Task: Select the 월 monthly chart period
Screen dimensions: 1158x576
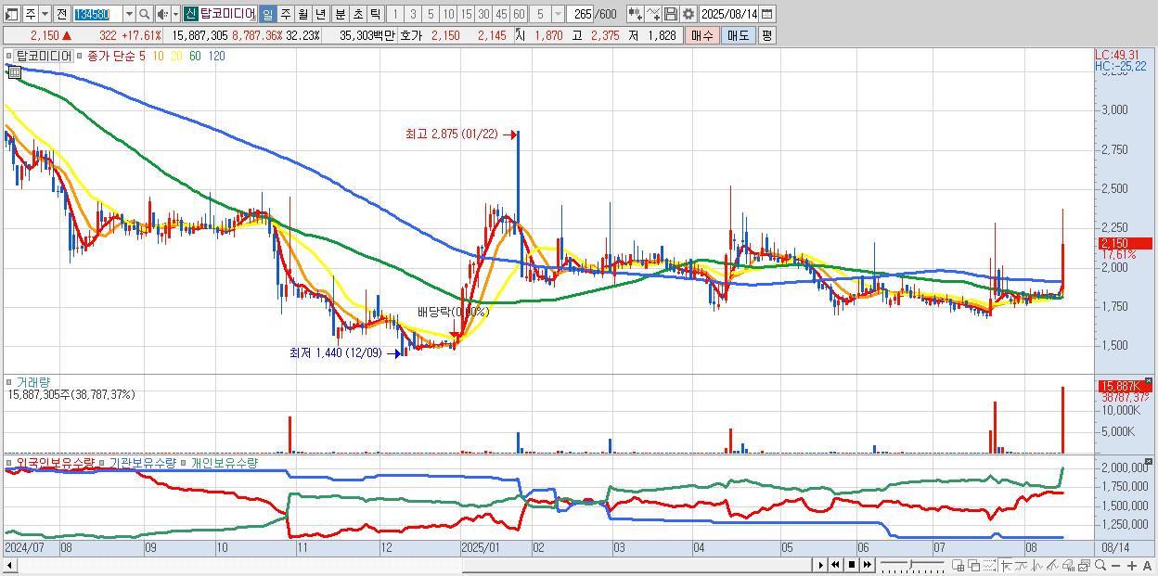Action: (302, 14)
